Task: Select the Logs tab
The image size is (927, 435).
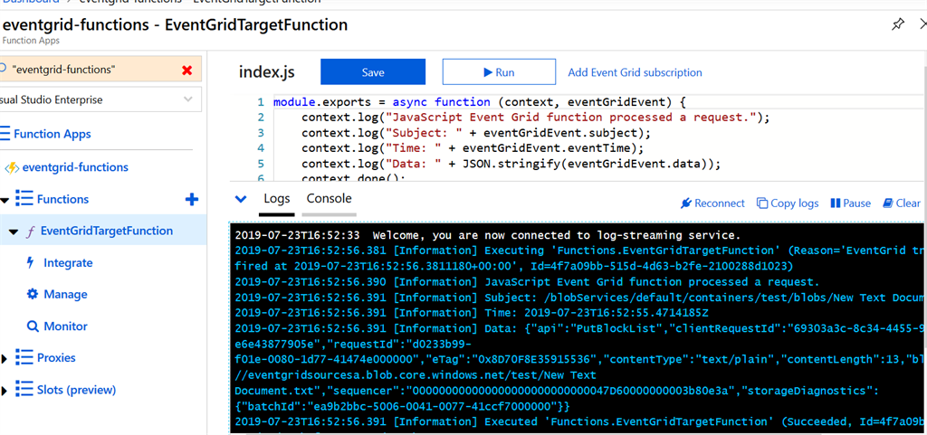Action: pyautogui.click(x=277, y=199)
